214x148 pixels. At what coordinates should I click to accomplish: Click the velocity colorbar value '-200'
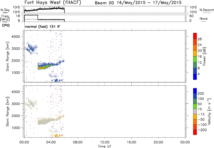tap(202, 130)
